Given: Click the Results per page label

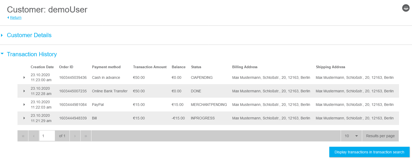Looking at the screenshot, I should point(380,136).
